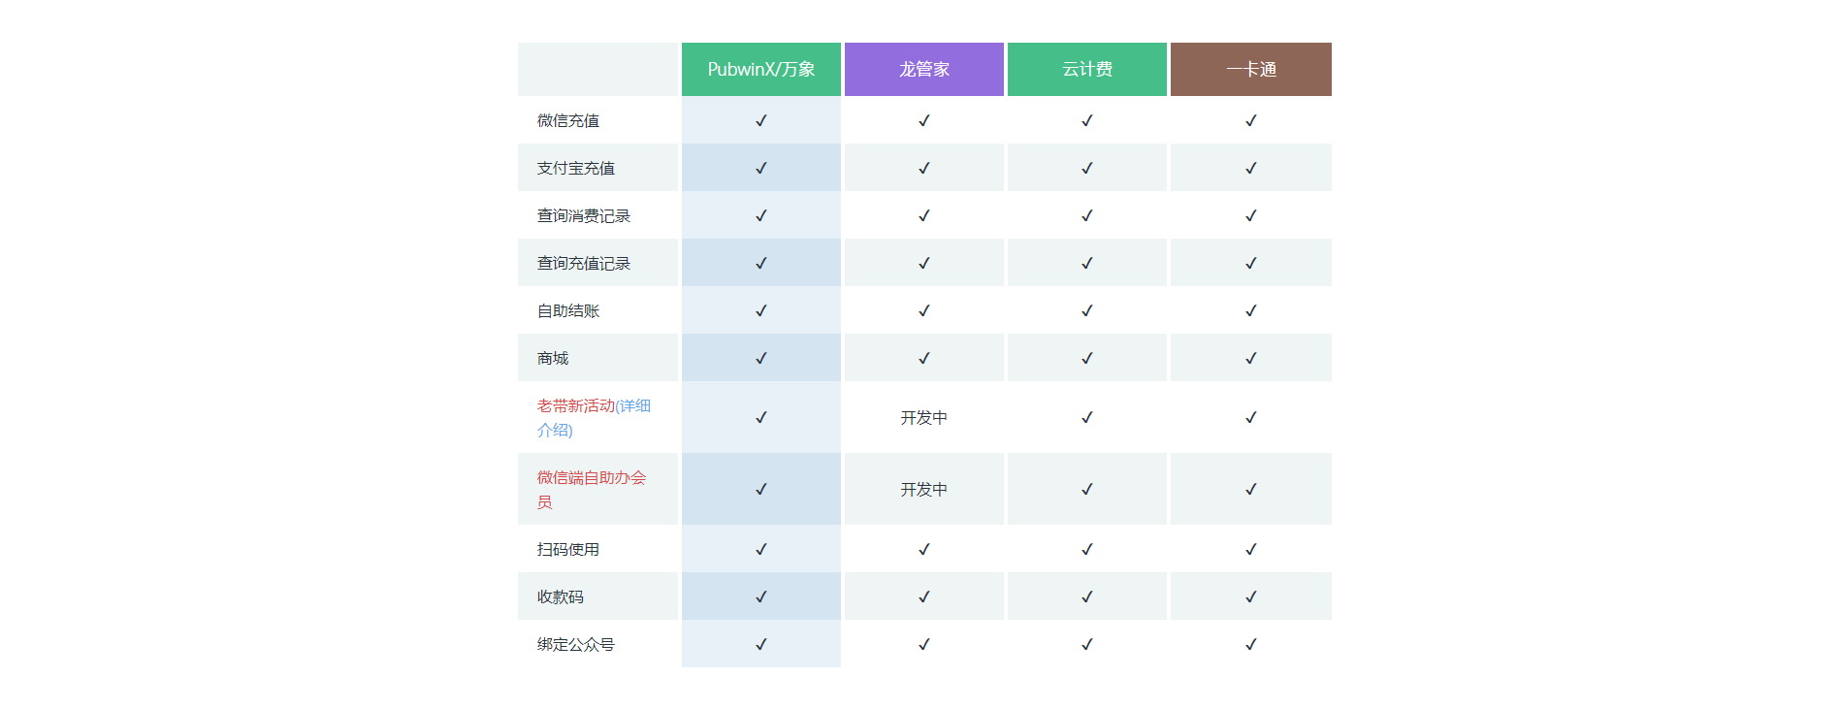Click 一卡通 checkmark in 绑定公众号 row
1840x709 pixels.
pos(1251,644)
